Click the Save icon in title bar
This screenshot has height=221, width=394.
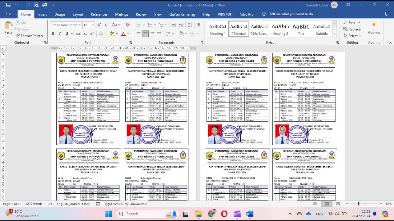8,5
